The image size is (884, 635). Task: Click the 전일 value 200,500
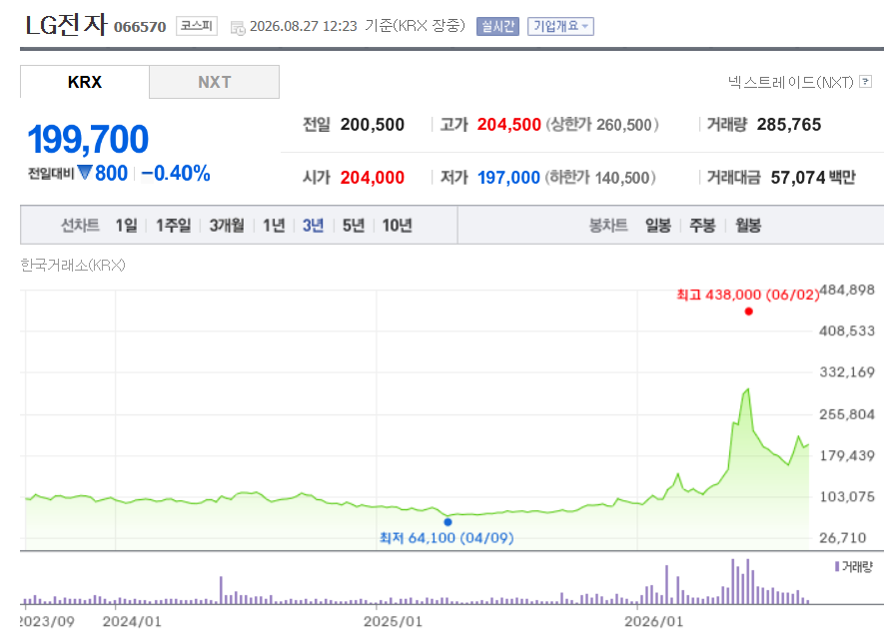pos(373,125)
